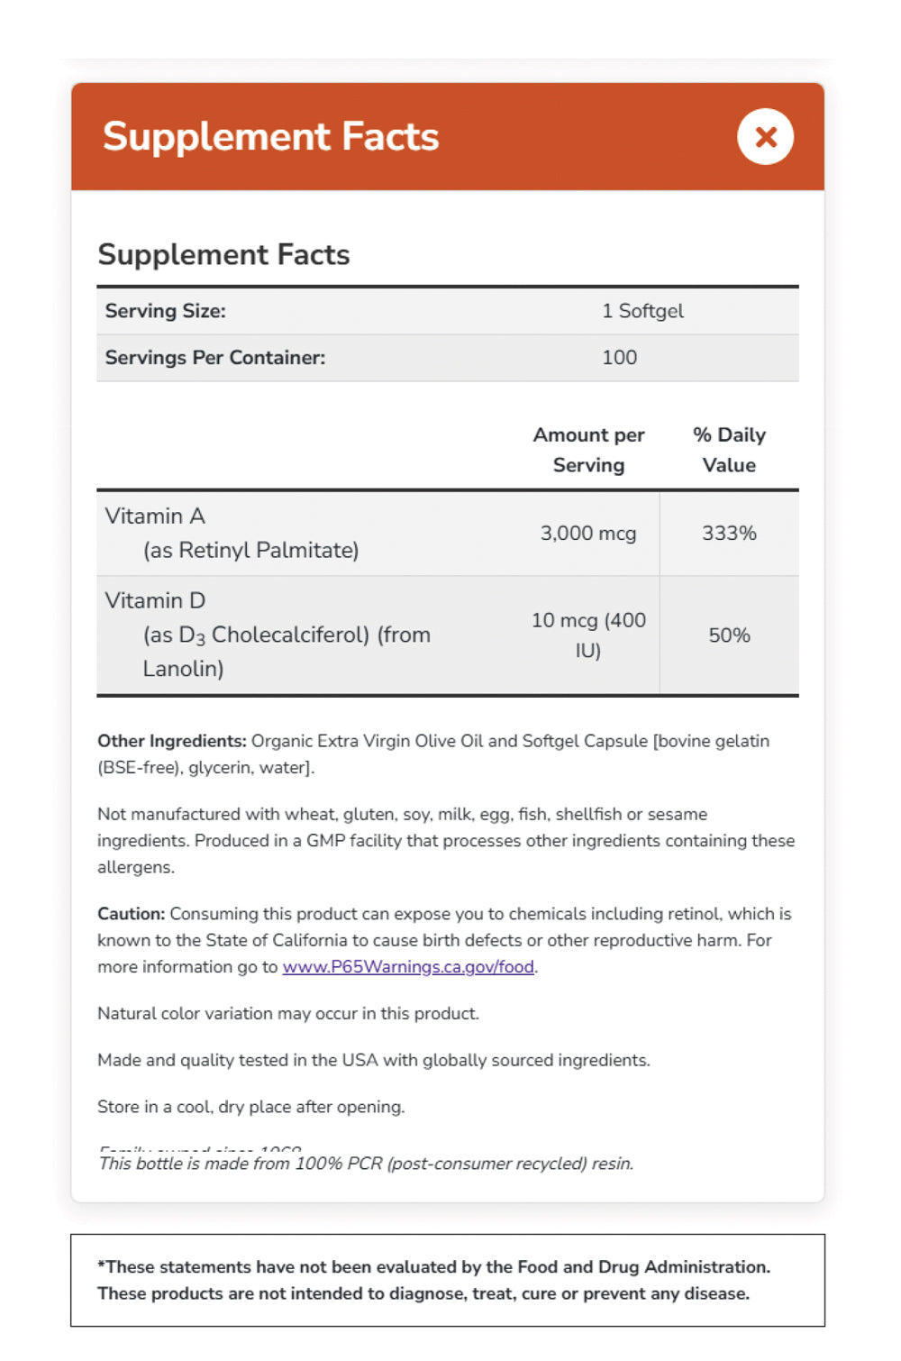The height and width of the screenshot is (1361, 901).
Task: Open the P65Warnings.ca.gov/food link
Action: point(408,967)
